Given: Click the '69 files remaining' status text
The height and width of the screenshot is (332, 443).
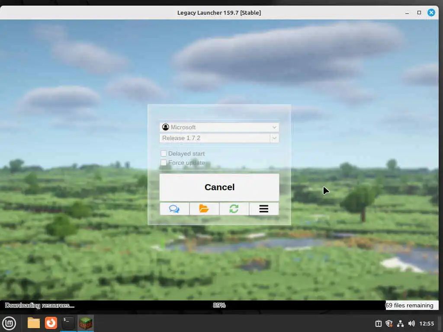Looking at the screenshot, I should [x=409, y=305].
